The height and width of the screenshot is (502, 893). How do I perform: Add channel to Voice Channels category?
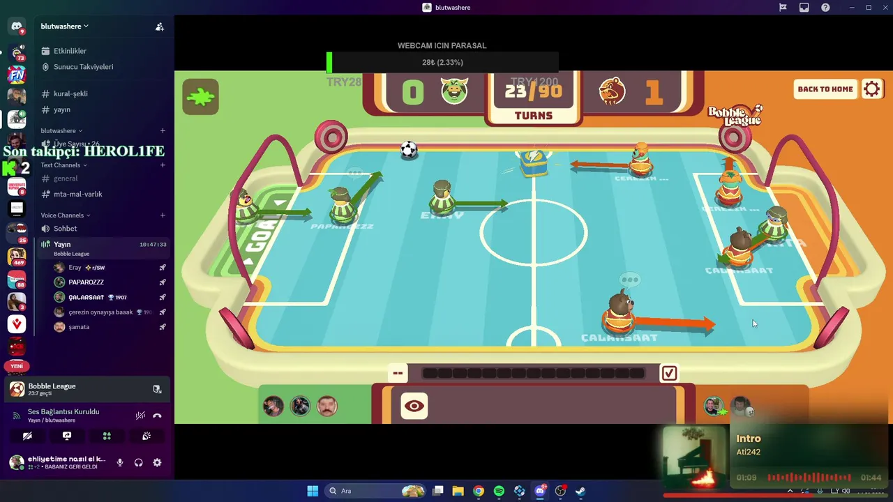pyautogui.click(x=163, y=215)
